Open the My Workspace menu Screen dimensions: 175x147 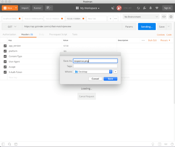pos(87,8)
